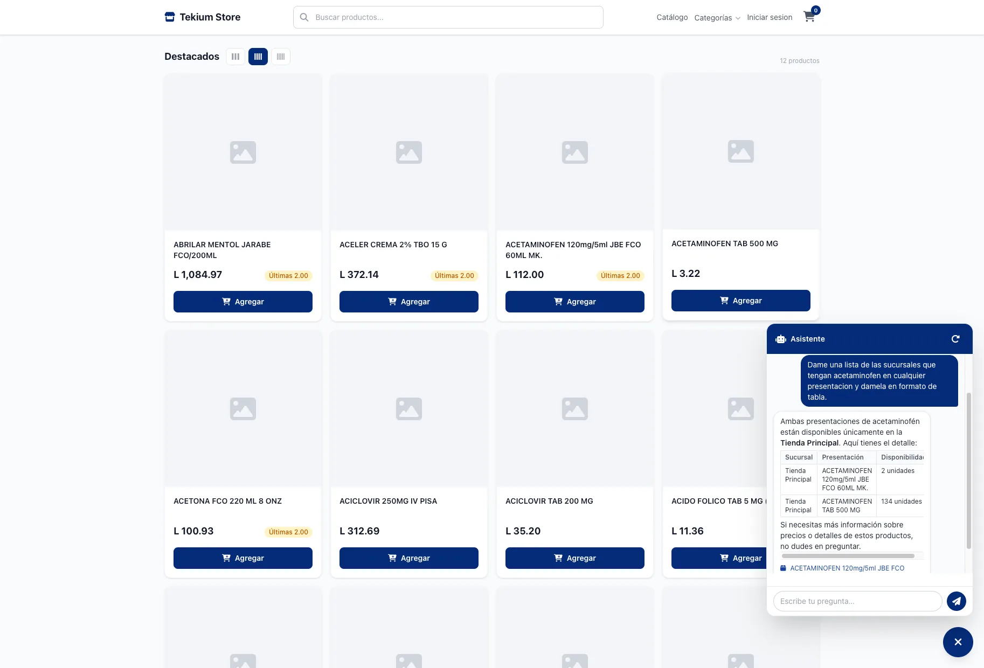The image size is (984, 668).
Task: Close the assistant chat with the round X button
Action: (x=958, y=642)
